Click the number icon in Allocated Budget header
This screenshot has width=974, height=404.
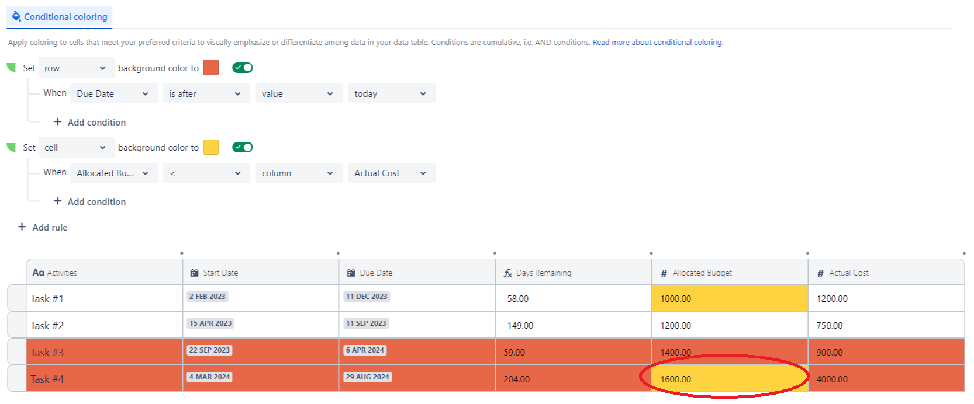(664, 273)
